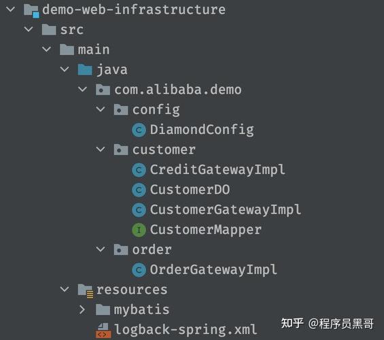This screenshot has width=384, height=340.
Task: Collapse the demo-web-infrastructure module node
Action: coord(10,10)
